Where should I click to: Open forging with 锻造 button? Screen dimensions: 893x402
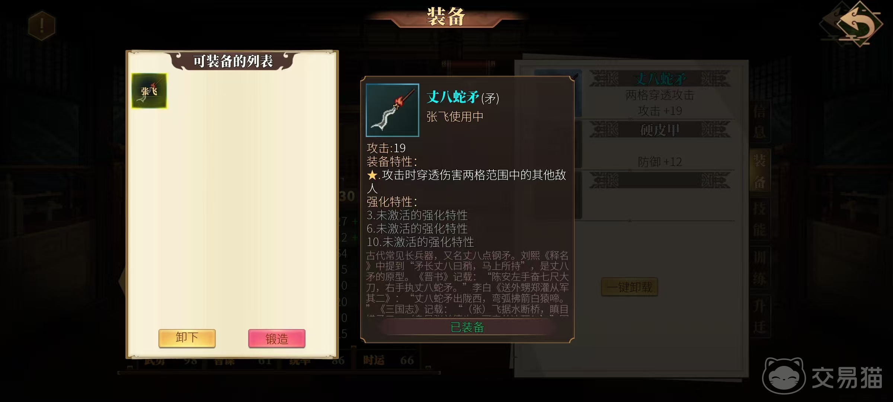[277, 338]
